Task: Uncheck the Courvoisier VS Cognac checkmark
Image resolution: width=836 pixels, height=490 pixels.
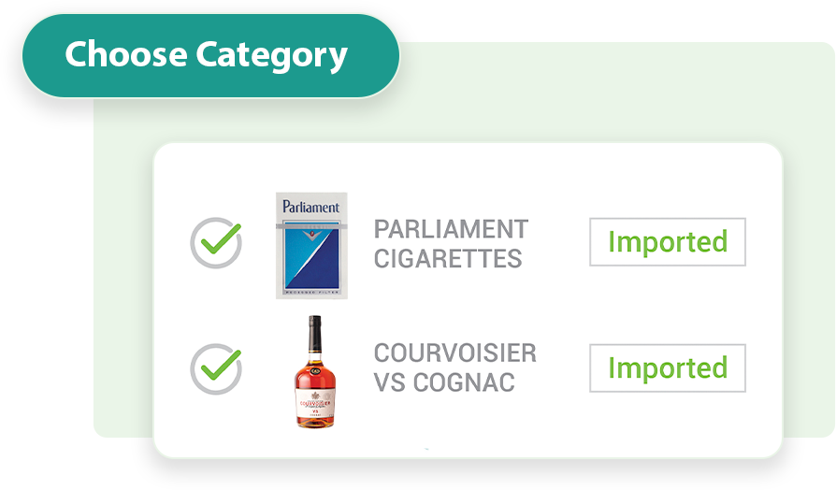Action: [216, 369]
